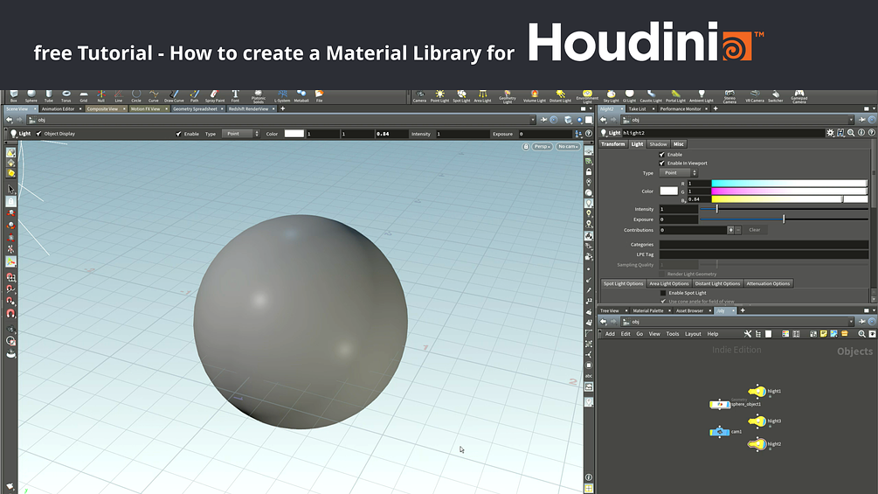878x494 pixels.
Task: Toggle Render Light Geometry checkbox
Action: point(662,274)
